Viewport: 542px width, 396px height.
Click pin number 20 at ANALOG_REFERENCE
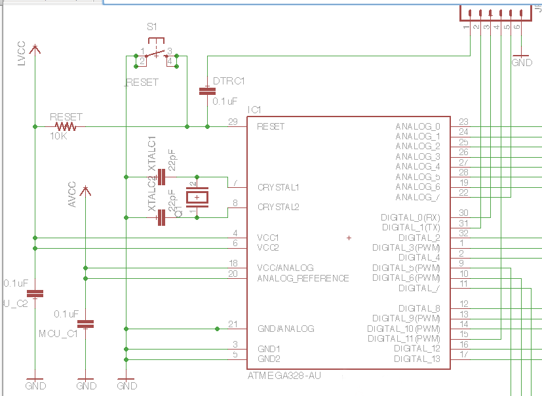[x=233, y=274]
